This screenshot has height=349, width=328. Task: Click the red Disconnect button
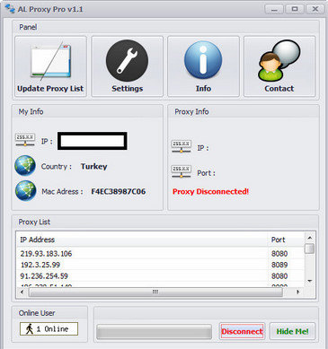click(x=242, y=331)
